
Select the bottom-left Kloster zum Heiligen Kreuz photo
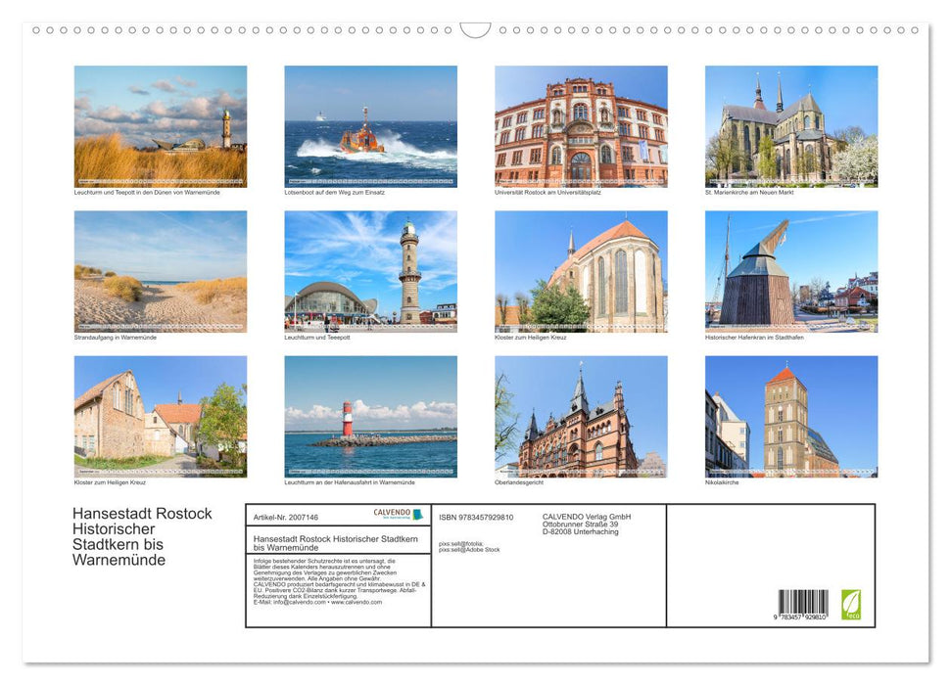pyautogui.click(x=160, y=416)
